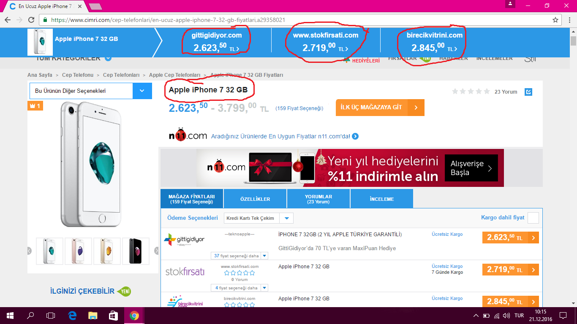Screen dimensions: 577x324
Task: Click the blue write-review pencil icon
Action: coord(528,92)
